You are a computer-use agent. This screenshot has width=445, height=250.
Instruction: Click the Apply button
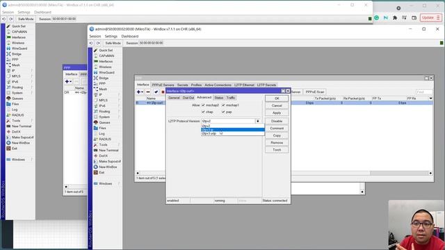click(x=277, y=112)
